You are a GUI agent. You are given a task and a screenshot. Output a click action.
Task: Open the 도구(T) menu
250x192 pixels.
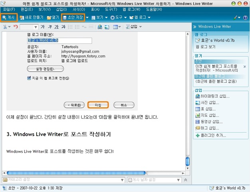click(x=111, y=10)
